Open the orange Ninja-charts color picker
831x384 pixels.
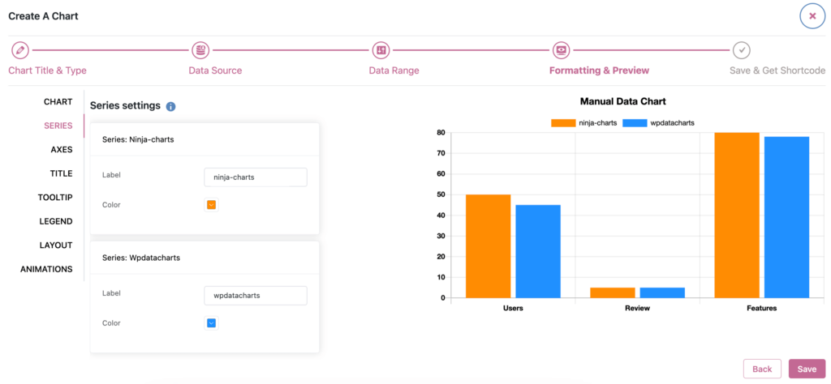point(212,205)
